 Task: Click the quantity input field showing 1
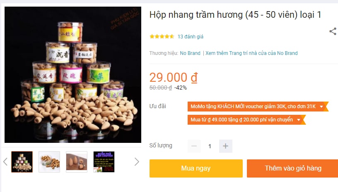[x=210, y=146]
